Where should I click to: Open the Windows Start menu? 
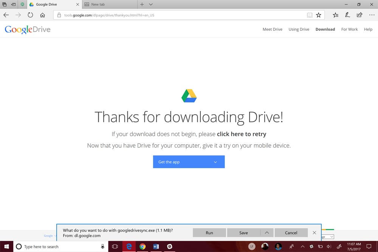point(6,246)
